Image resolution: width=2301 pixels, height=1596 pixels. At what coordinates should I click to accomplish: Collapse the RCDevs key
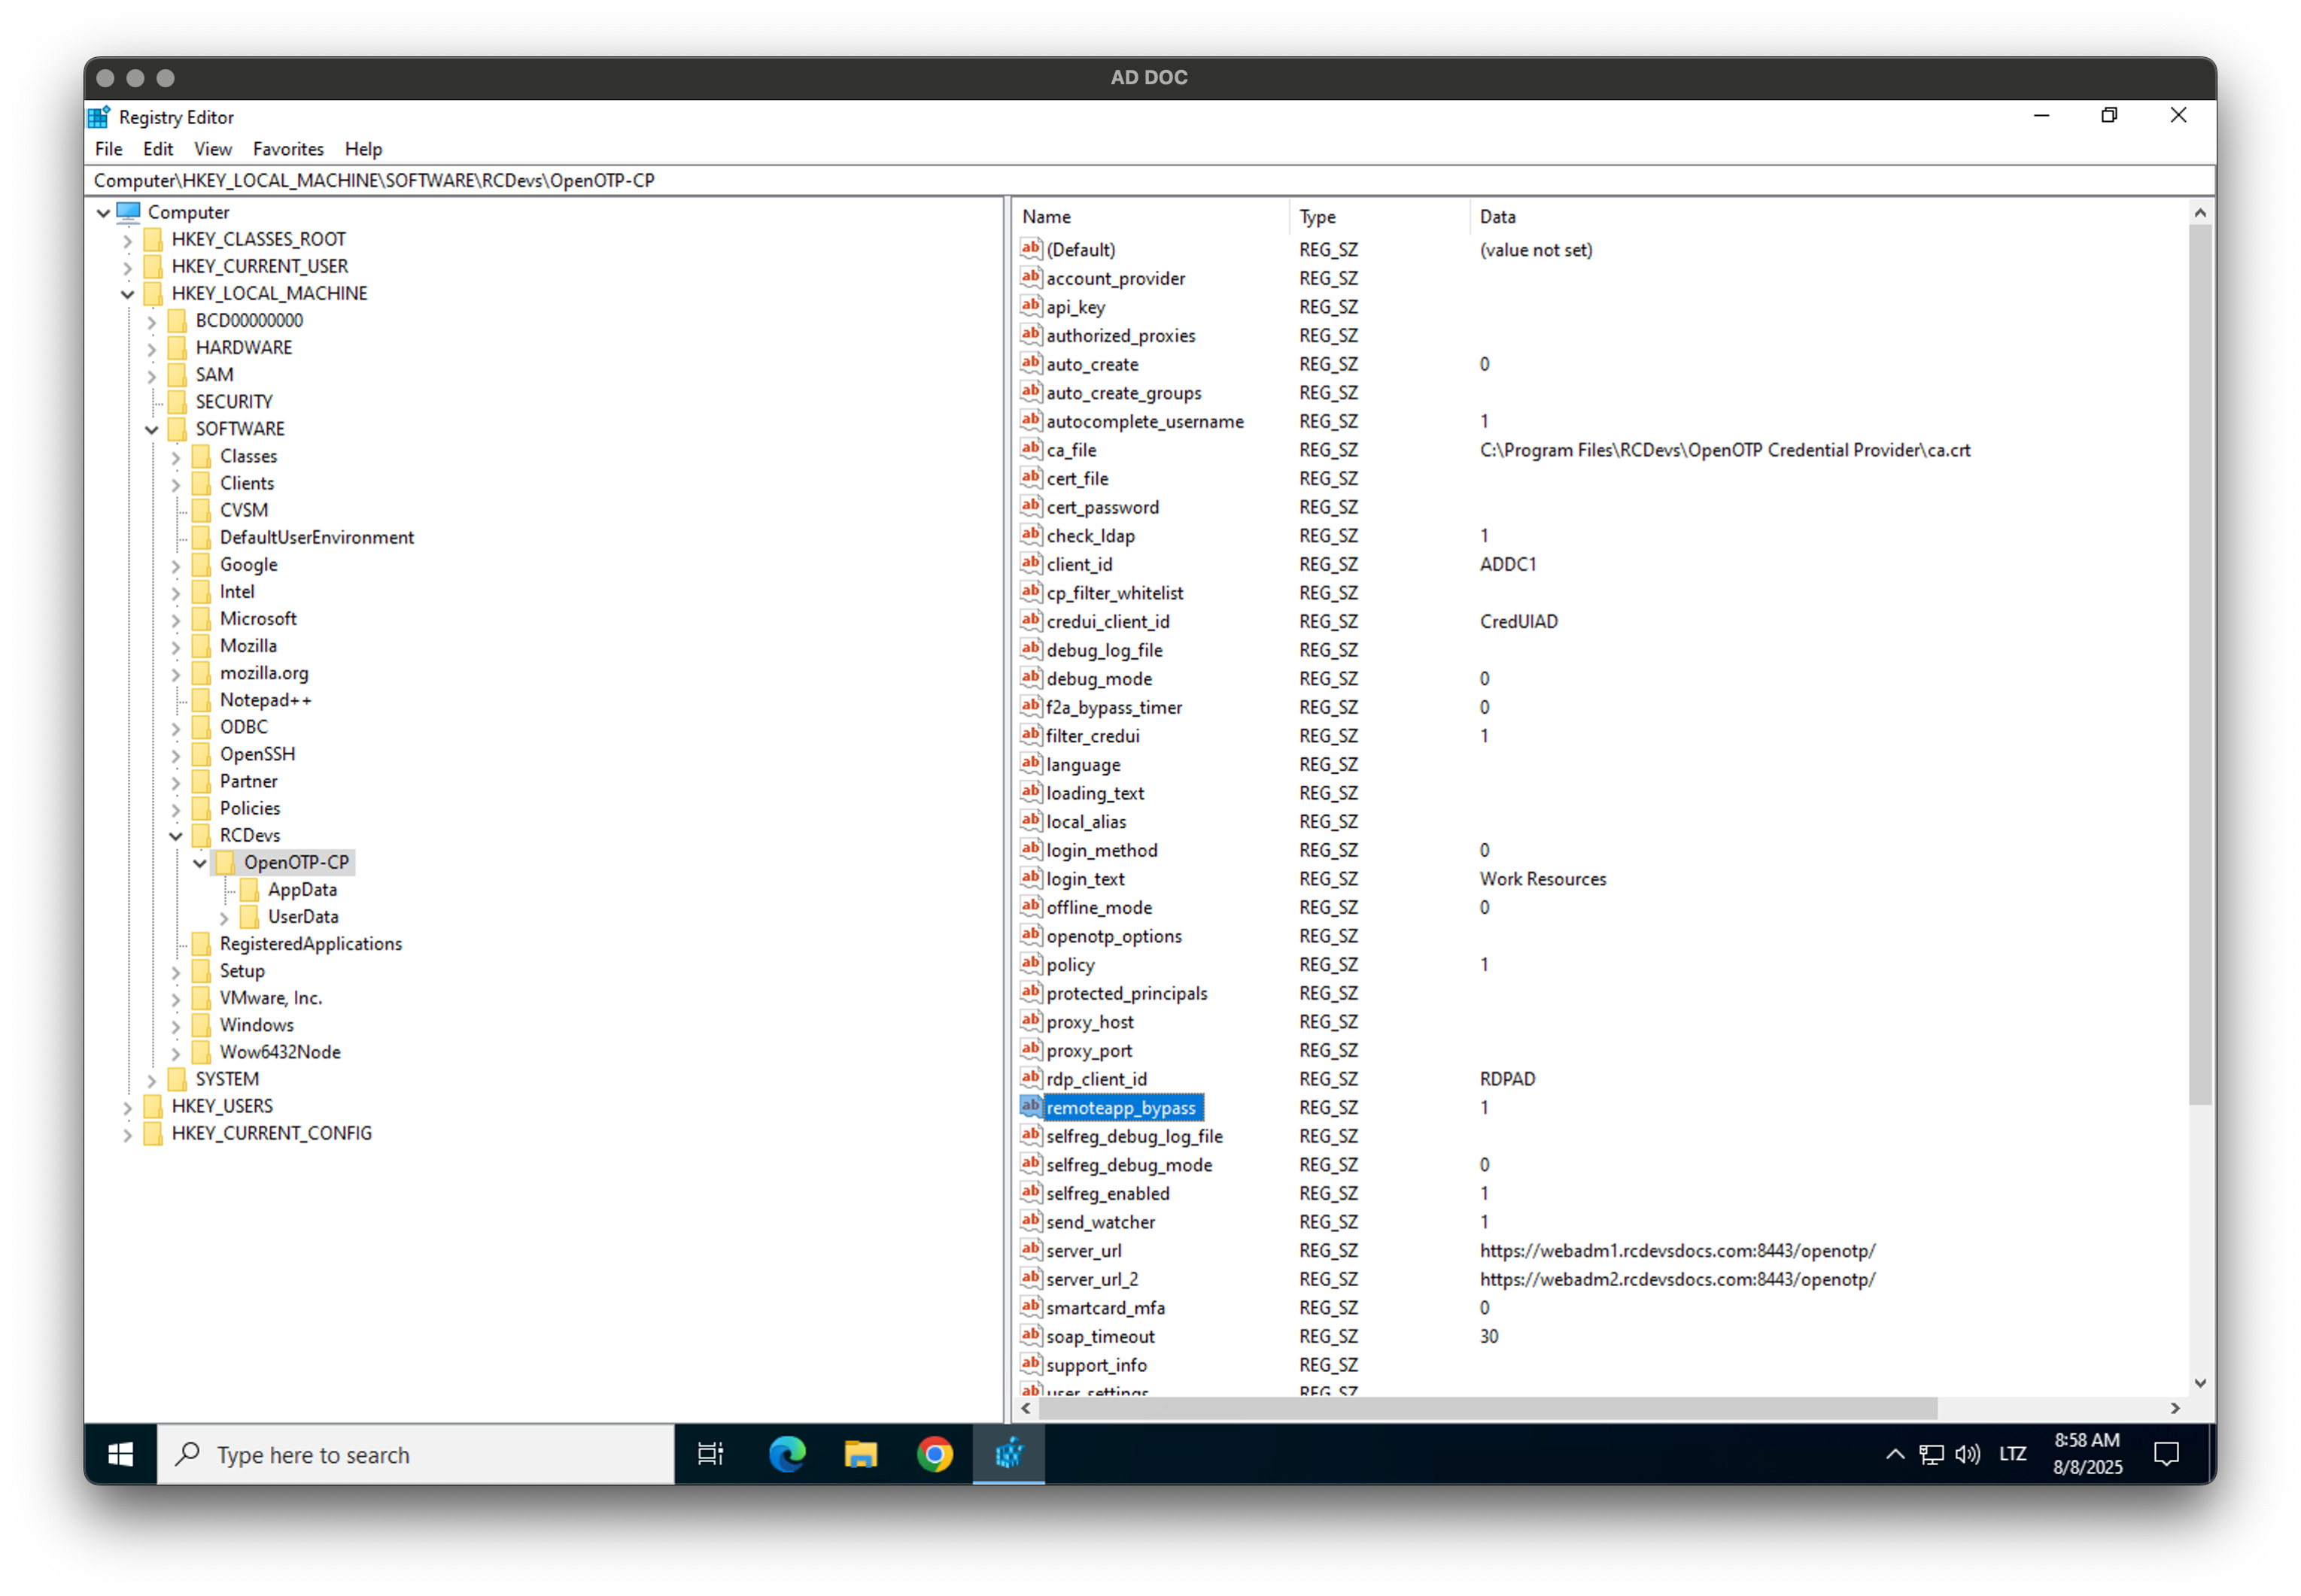coord(175,835)
